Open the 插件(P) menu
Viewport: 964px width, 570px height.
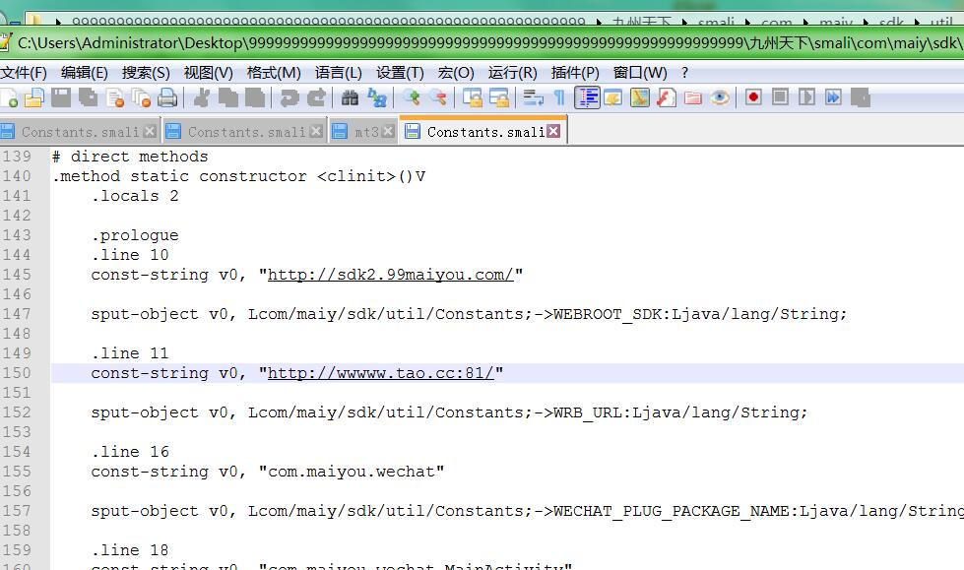pyautogui.click(x=575, y=72)
